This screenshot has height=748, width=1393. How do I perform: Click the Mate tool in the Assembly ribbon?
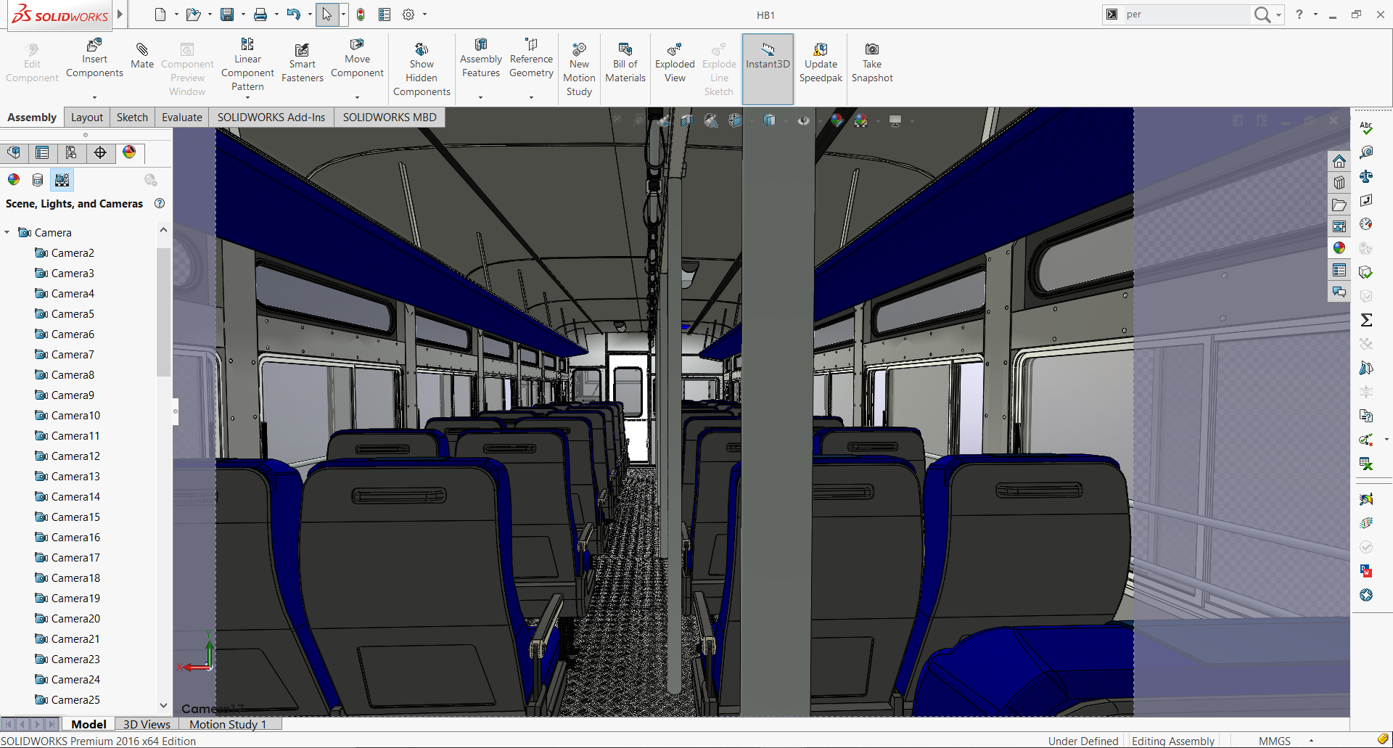point(142,55)
